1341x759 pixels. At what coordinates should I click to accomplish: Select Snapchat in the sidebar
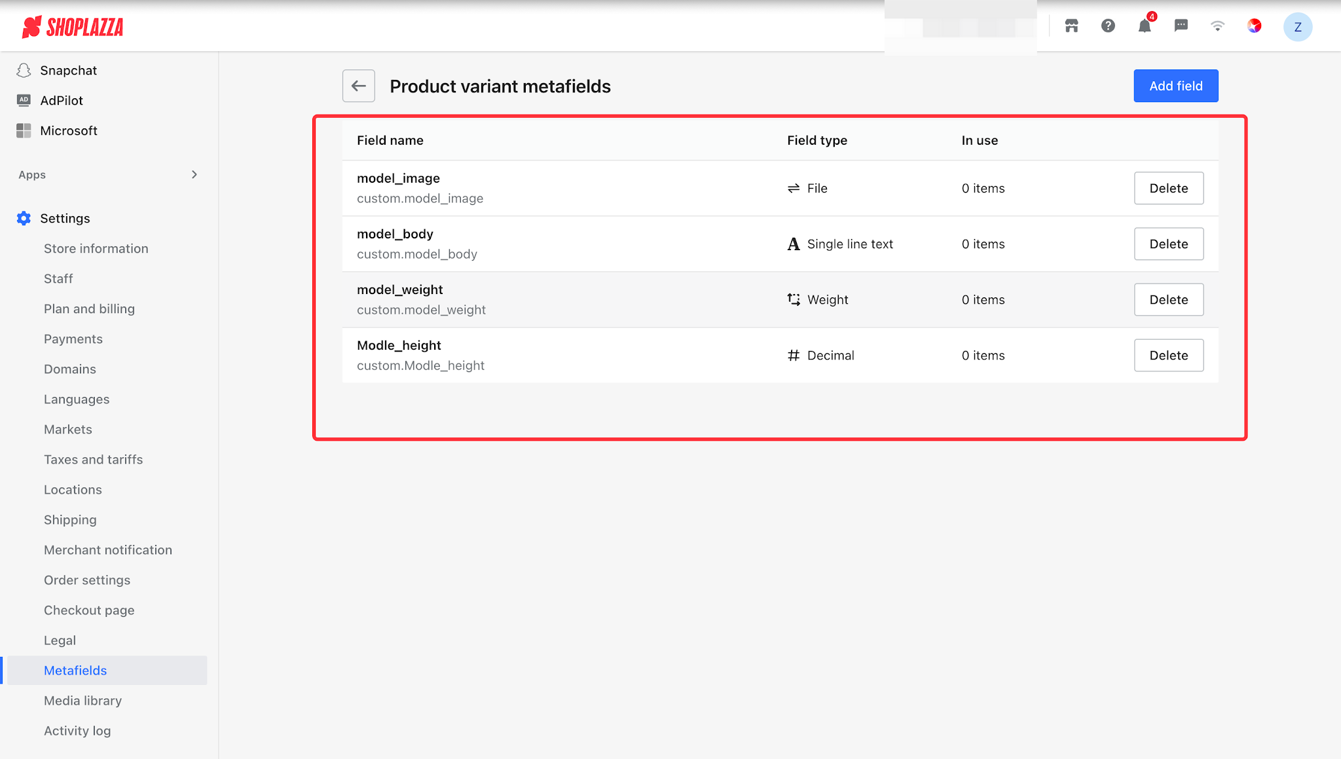[68, 70]
